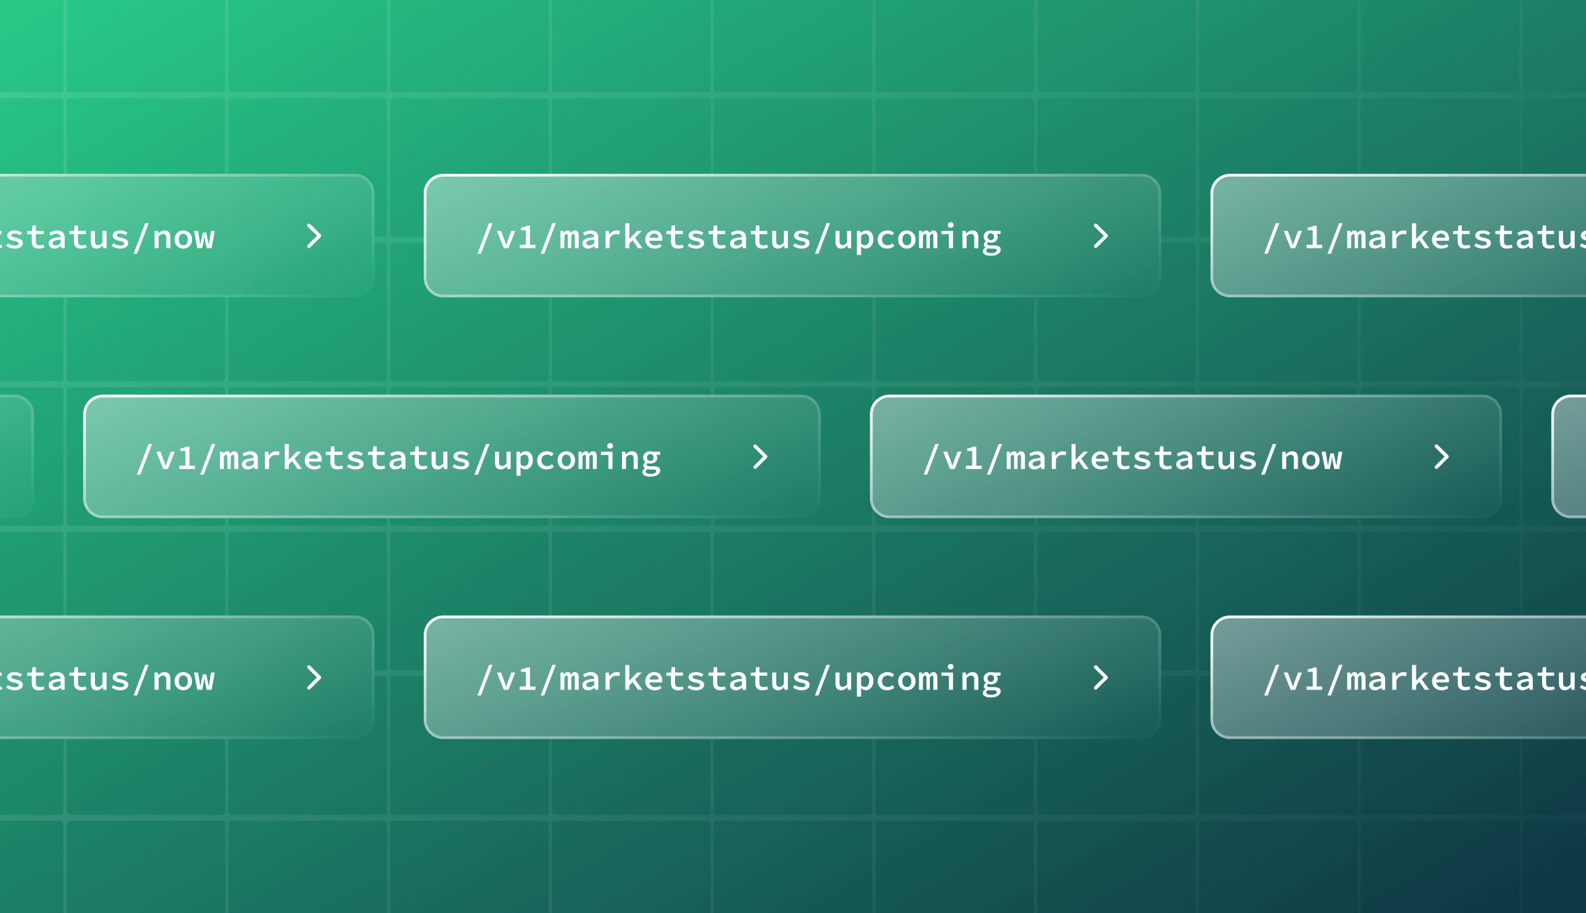Click the chevron of the middle-left upcoming pill
This screenshot has width=1586, height=913.
pyautogui.click(x=761, y=458)
